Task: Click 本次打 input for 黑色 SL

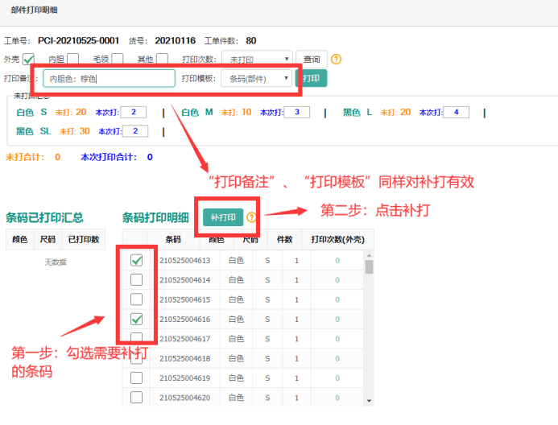Action: tap(134, 130)
